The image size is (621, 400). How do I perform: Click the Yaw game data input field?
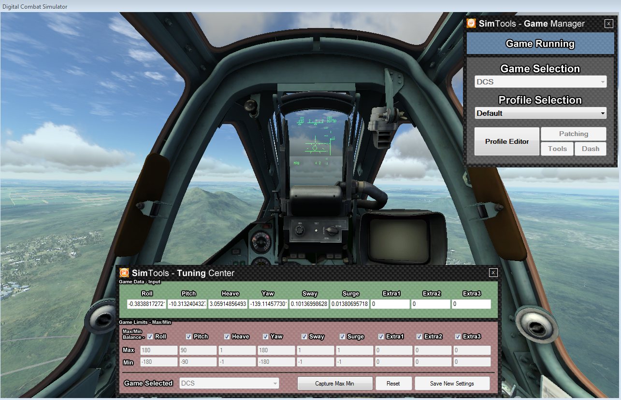tap(269, 304)
